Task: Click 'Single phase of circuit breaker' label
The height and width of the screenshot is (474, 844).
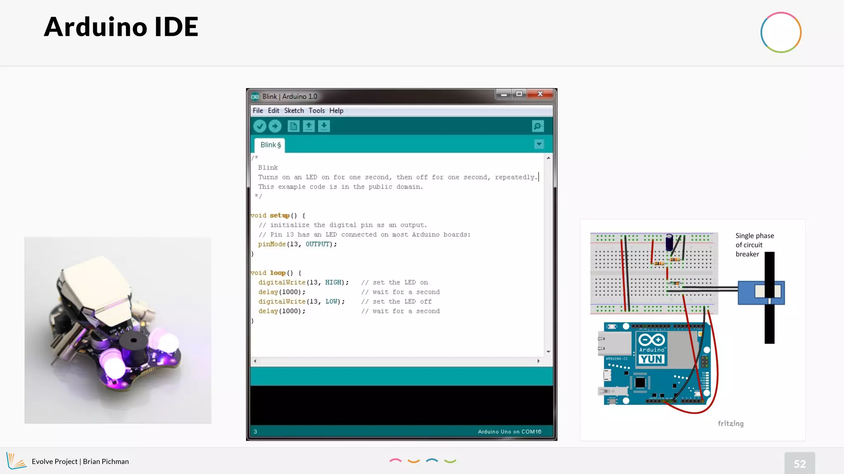Action: [x=755, y=245]
